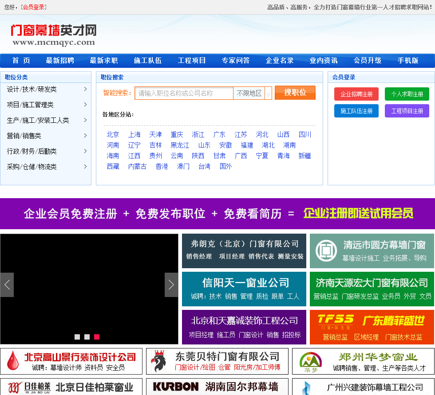Open 企业名录 navigation item

280,60
